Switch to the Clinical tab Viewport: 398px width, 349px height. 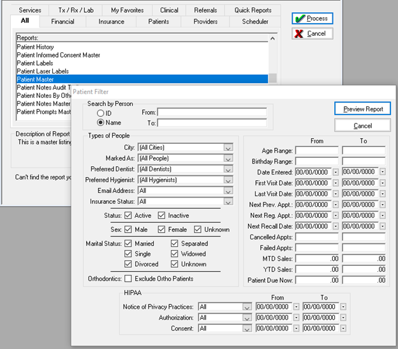coord(169,10)
